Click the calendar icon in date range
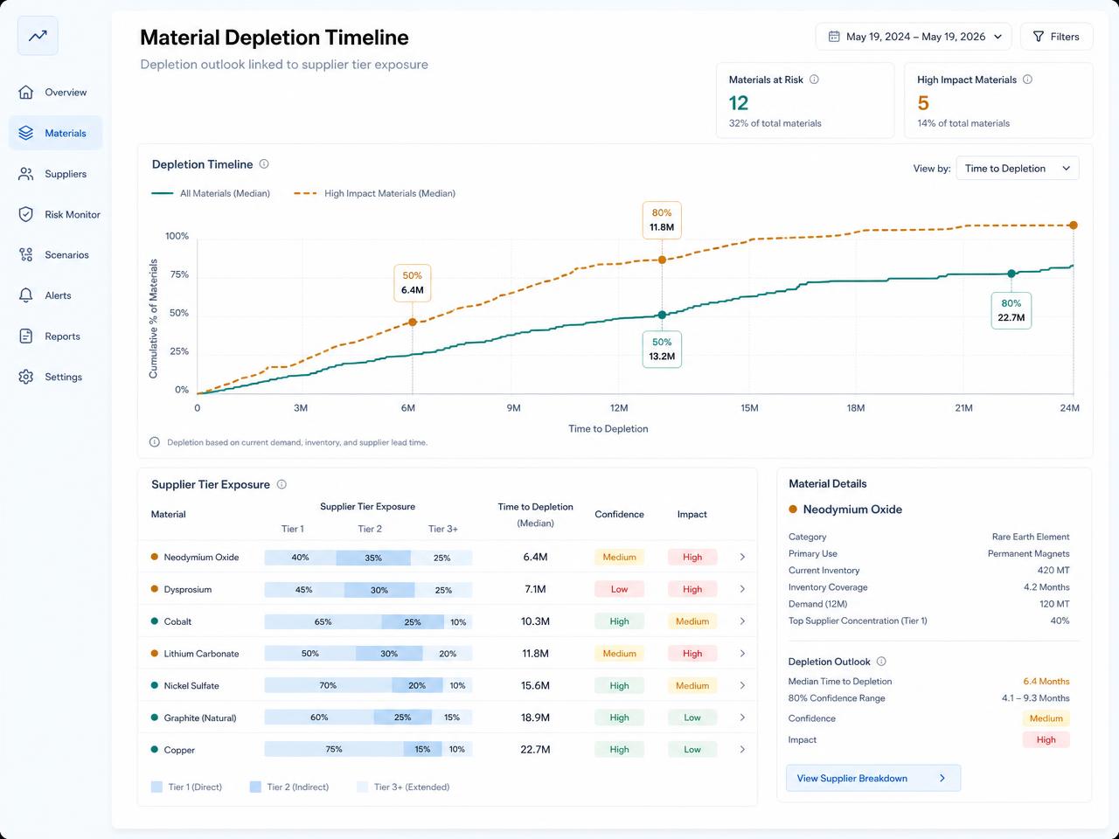Viewport: 1119px width, 839px height. pos(834,37)
